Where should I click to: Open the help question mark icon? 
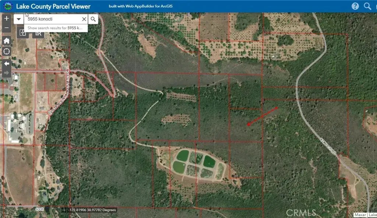pyautogui.click(x=355, y=6)
